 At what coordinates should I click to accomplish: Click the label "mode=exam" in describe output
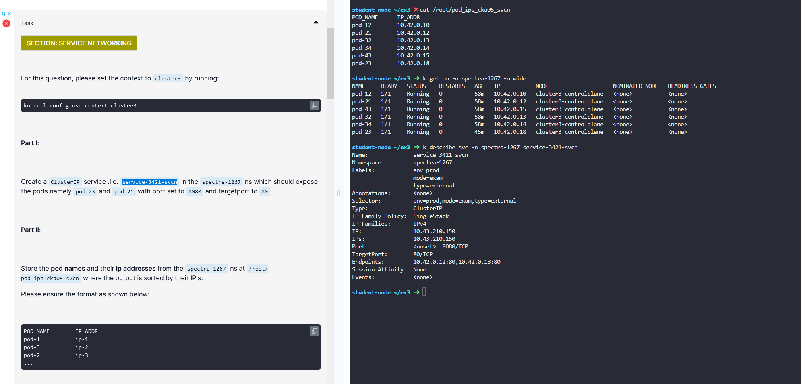(428, 178)
